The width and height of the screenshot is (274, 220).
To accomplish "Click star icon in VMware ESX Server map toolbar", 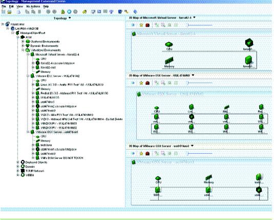I will pyautogui.click(x=141, y=83).
